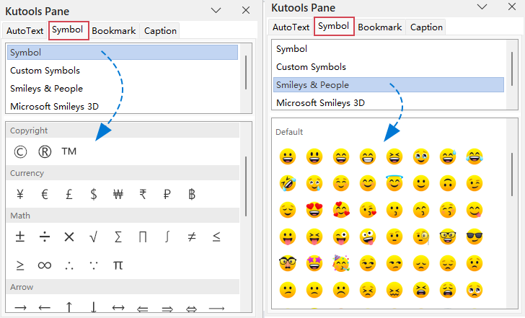Insert the party face emoji
525x318 pixels.
tap(341, 263)
